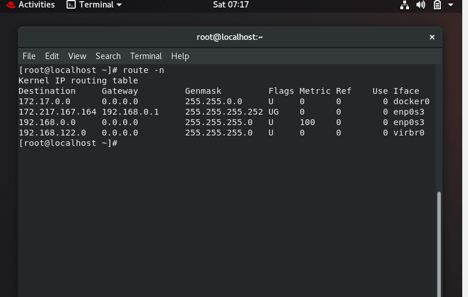Viewport: 468px width, 297px height.
Task: Click the Red Hat logo icon
Action: point(11,5)
